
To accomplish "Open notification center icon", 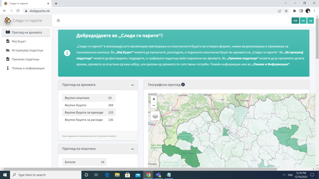I will (x=312, y=175).
